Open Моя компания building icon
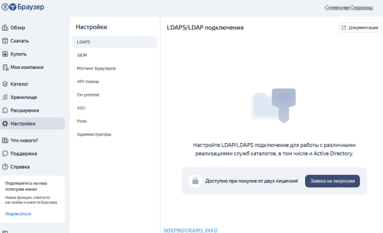 [5, 67]
